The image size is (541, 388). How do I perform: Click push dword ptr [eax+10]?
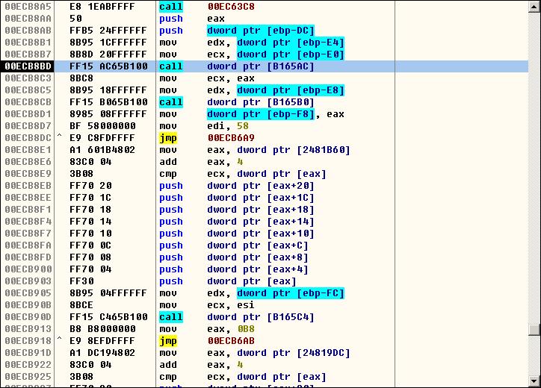click(x=237, y=234)
